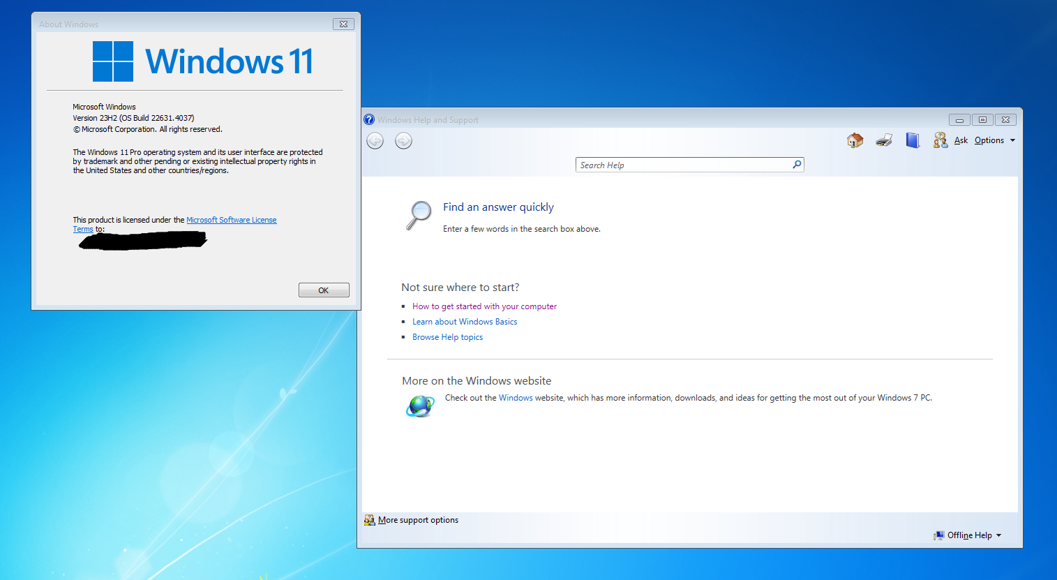
Task: Click the Print icon in Help toolbar
Action: point(884,140)
